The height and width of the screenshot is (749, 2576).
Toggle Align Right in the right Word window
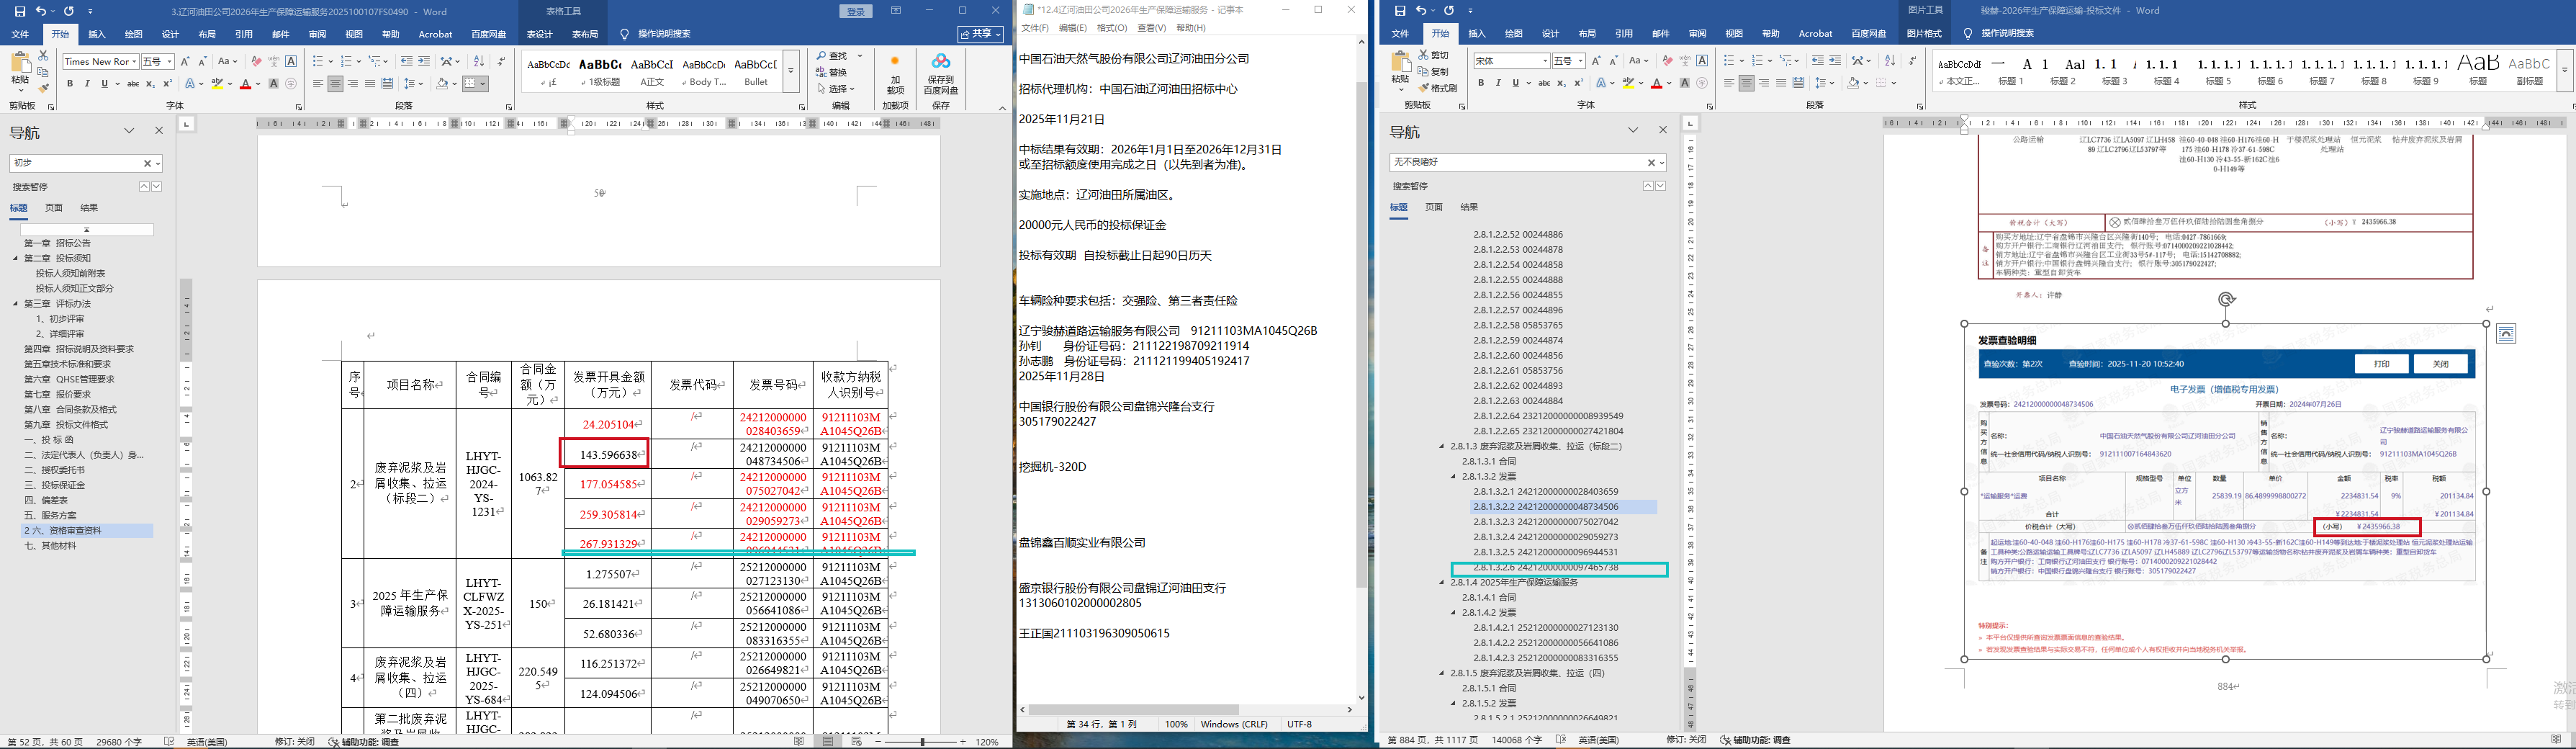click(x=1764, y=83)
